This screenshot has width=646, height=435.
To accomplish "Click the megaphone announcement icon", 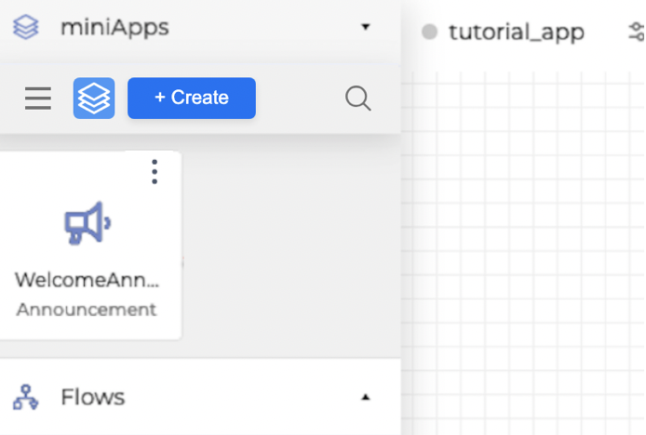I will click(87, 225).
